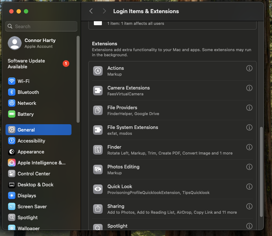Click the Quick Look eye icon
Viewport: 272px width, 236px height.
(x=98, y=189)
